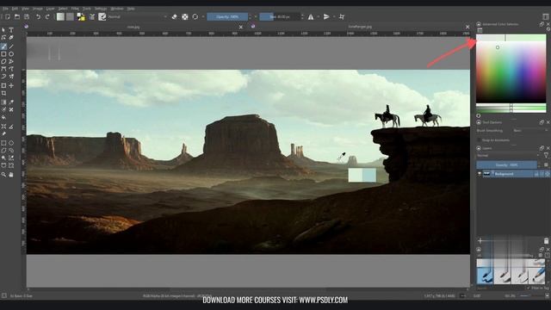The image size is (551, 310).
Task: Select the Freehand Brush tool
Action: coord(3,46)
